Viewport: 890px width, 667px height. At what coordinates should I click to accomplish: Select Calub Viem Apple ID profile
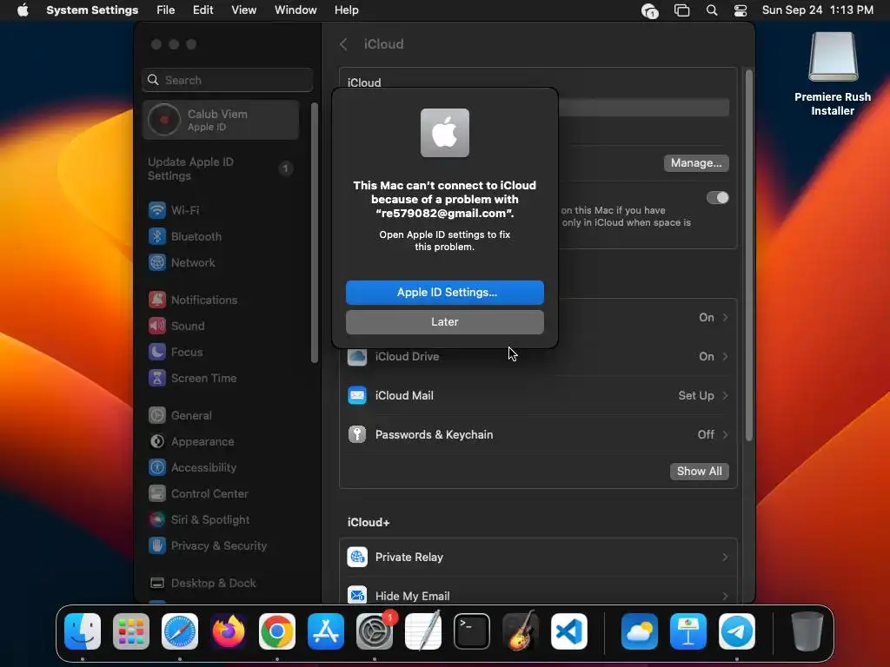[x=221, y=120]
